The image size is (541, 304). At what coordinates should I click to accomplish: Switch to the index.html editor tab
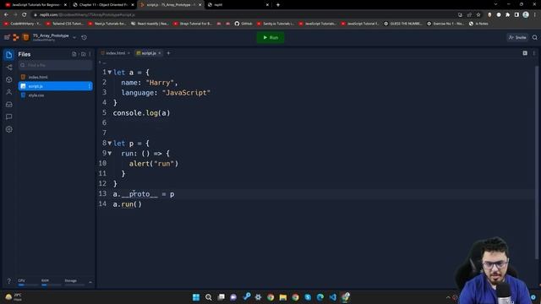pyautogui.click(x=115, y=53)
